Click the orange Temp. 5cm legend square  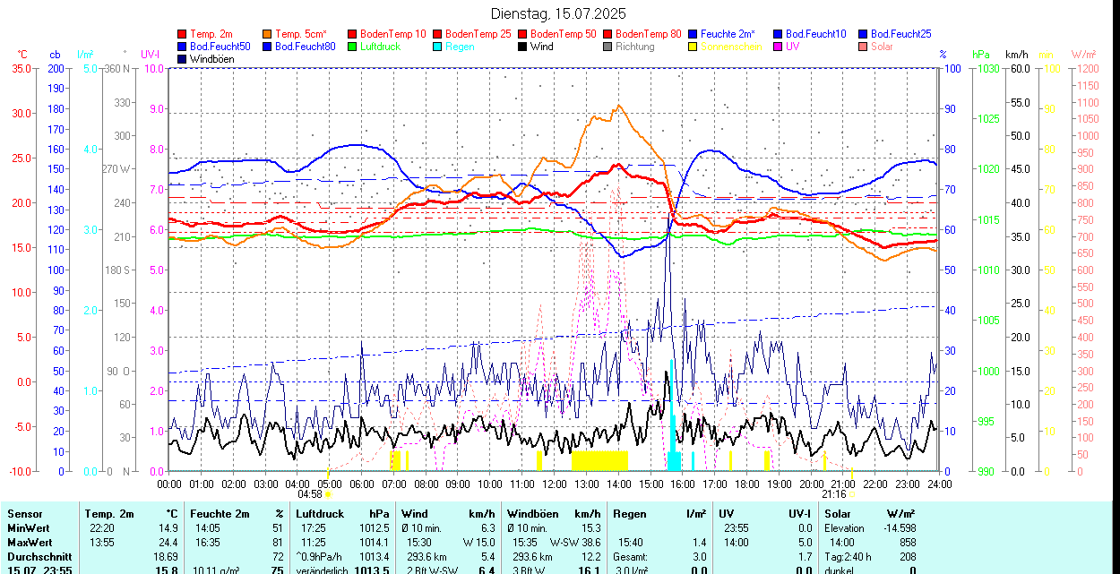[268, 34]
